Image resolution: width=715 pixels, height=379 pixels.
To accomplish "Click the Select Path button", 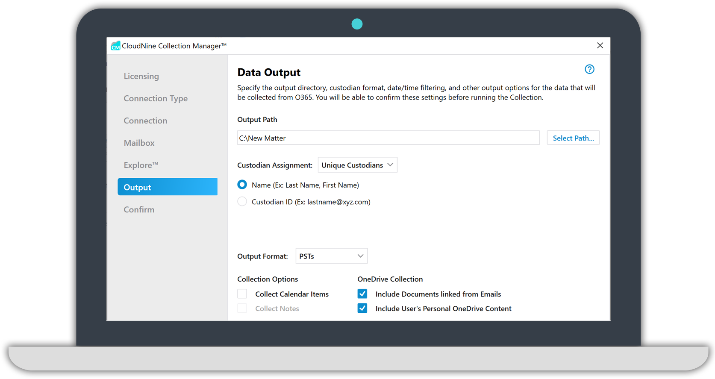I will (x=573, y=138).
